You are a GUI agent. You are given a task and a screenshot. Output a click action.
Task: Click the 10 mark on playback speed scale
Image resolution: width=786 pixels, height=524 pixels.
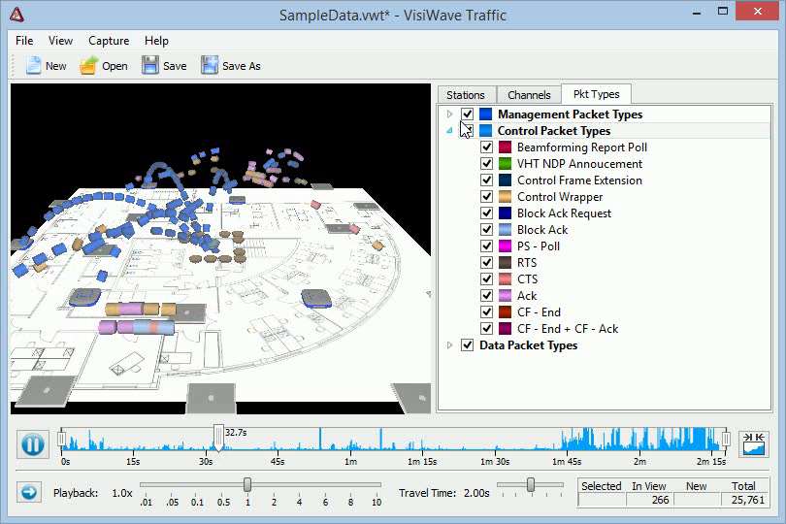coord(377,502)
